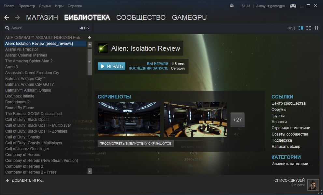Select Bound By Flame entry

click(20, 108)
